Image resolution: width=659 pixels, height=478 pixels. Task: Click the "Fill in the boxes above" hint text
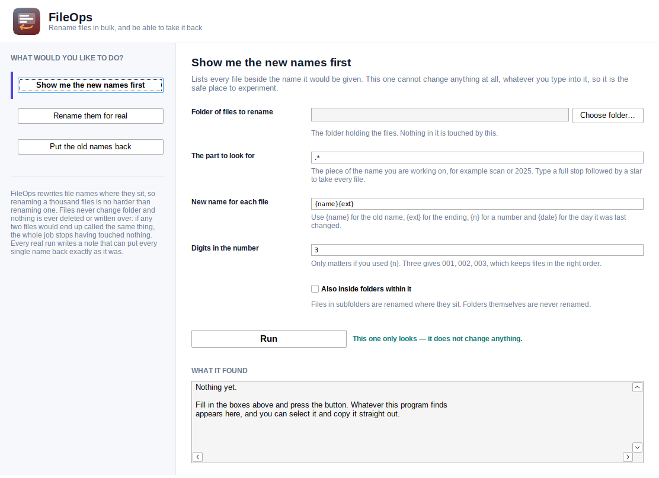[321, 409]
